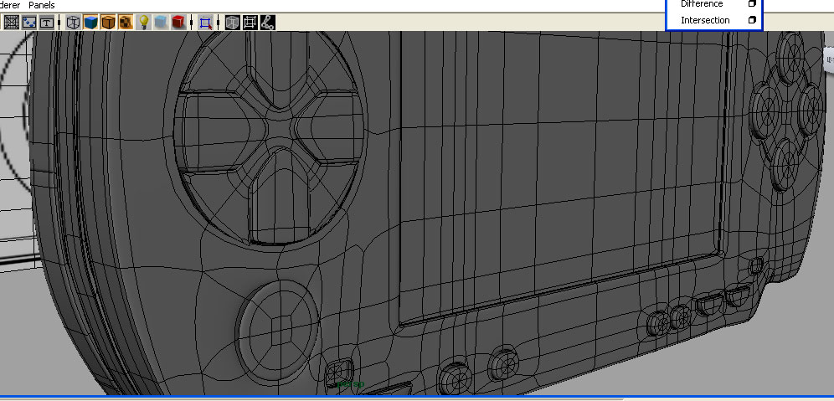Toggle X-ray display cube icon
The height and width of the screenshot is (401, 834).
233,23
